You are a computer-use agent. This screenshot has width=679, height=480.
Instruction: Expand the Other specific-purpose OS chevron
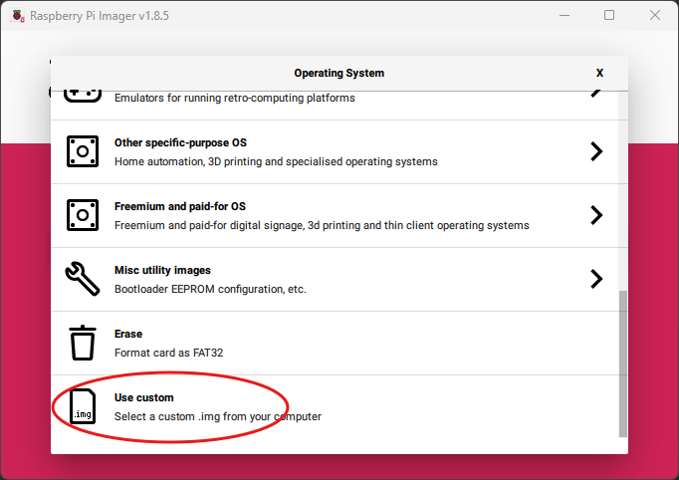pyautogui.click(x=596, y=151)
